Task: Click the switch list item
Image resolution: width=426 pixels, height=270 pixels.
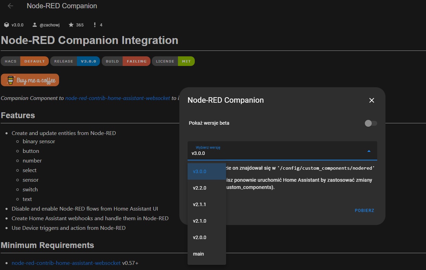Action: click(30, 189)
